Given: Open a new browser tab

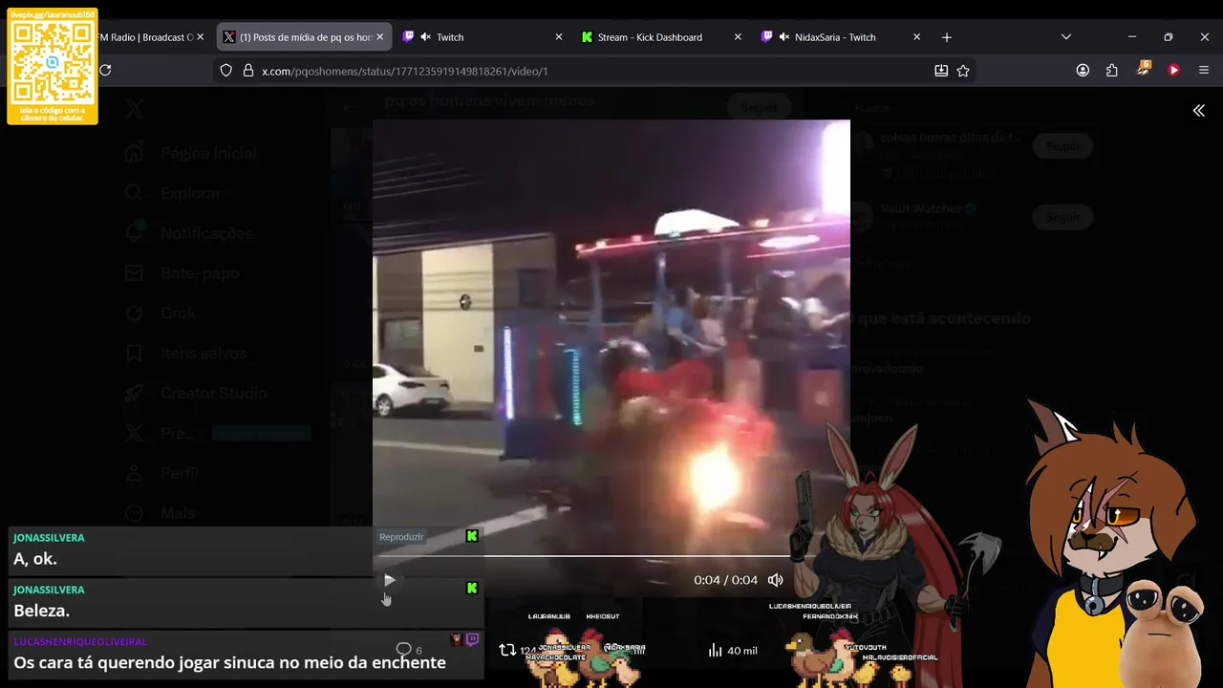Looking at the screenshot, I should (946, 37).
